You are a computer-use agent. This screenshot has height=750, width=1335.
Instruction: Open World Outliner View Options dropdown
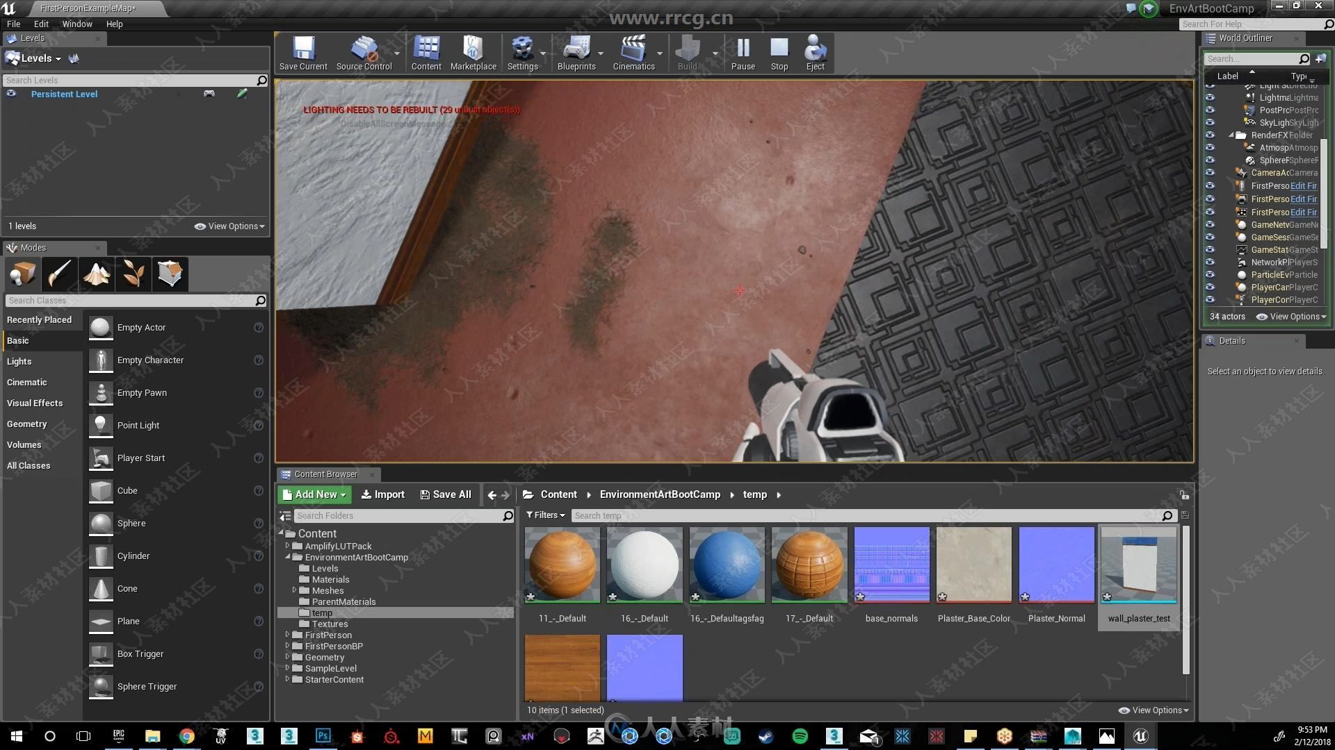point(1291,317)
